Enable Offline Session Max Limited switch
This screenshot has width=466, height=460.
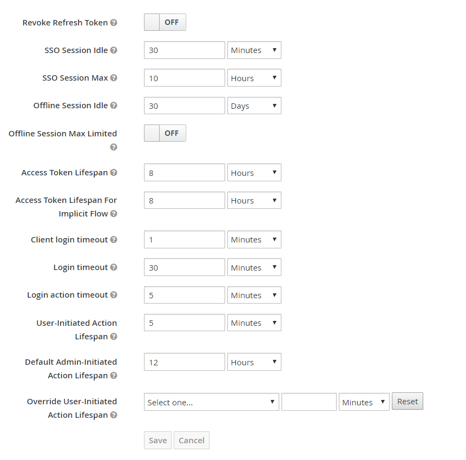[165, 133]
